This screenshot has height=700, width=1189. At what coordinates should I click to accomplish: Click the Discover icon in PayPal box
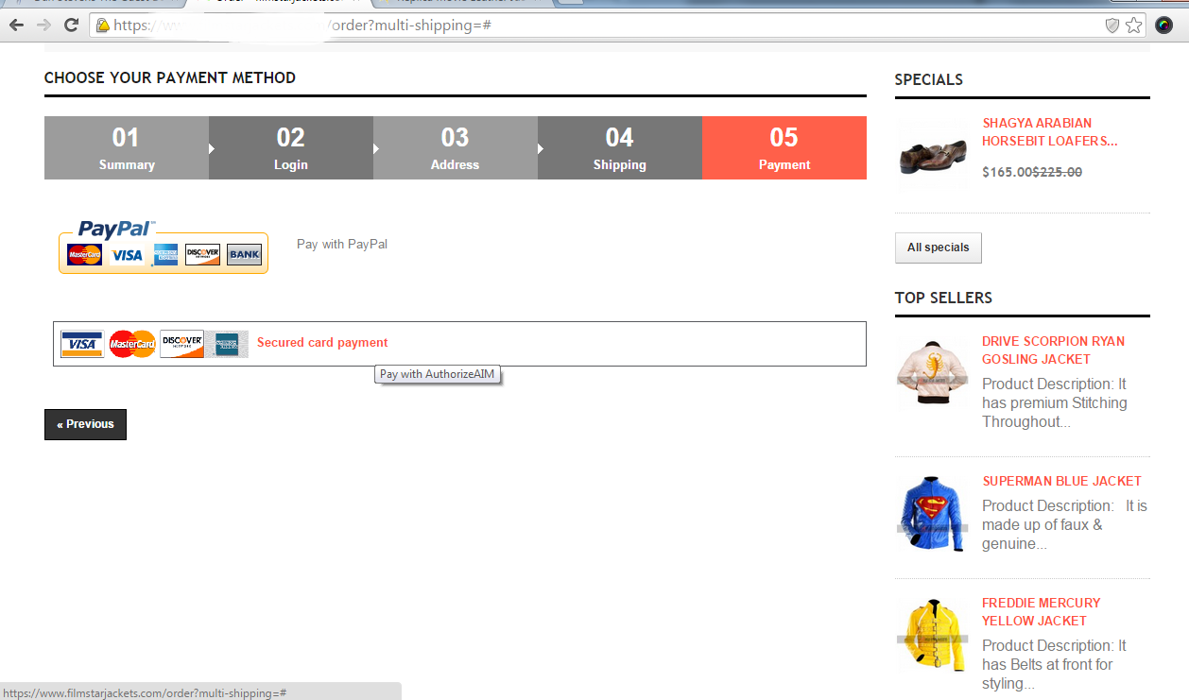point(202,255)
